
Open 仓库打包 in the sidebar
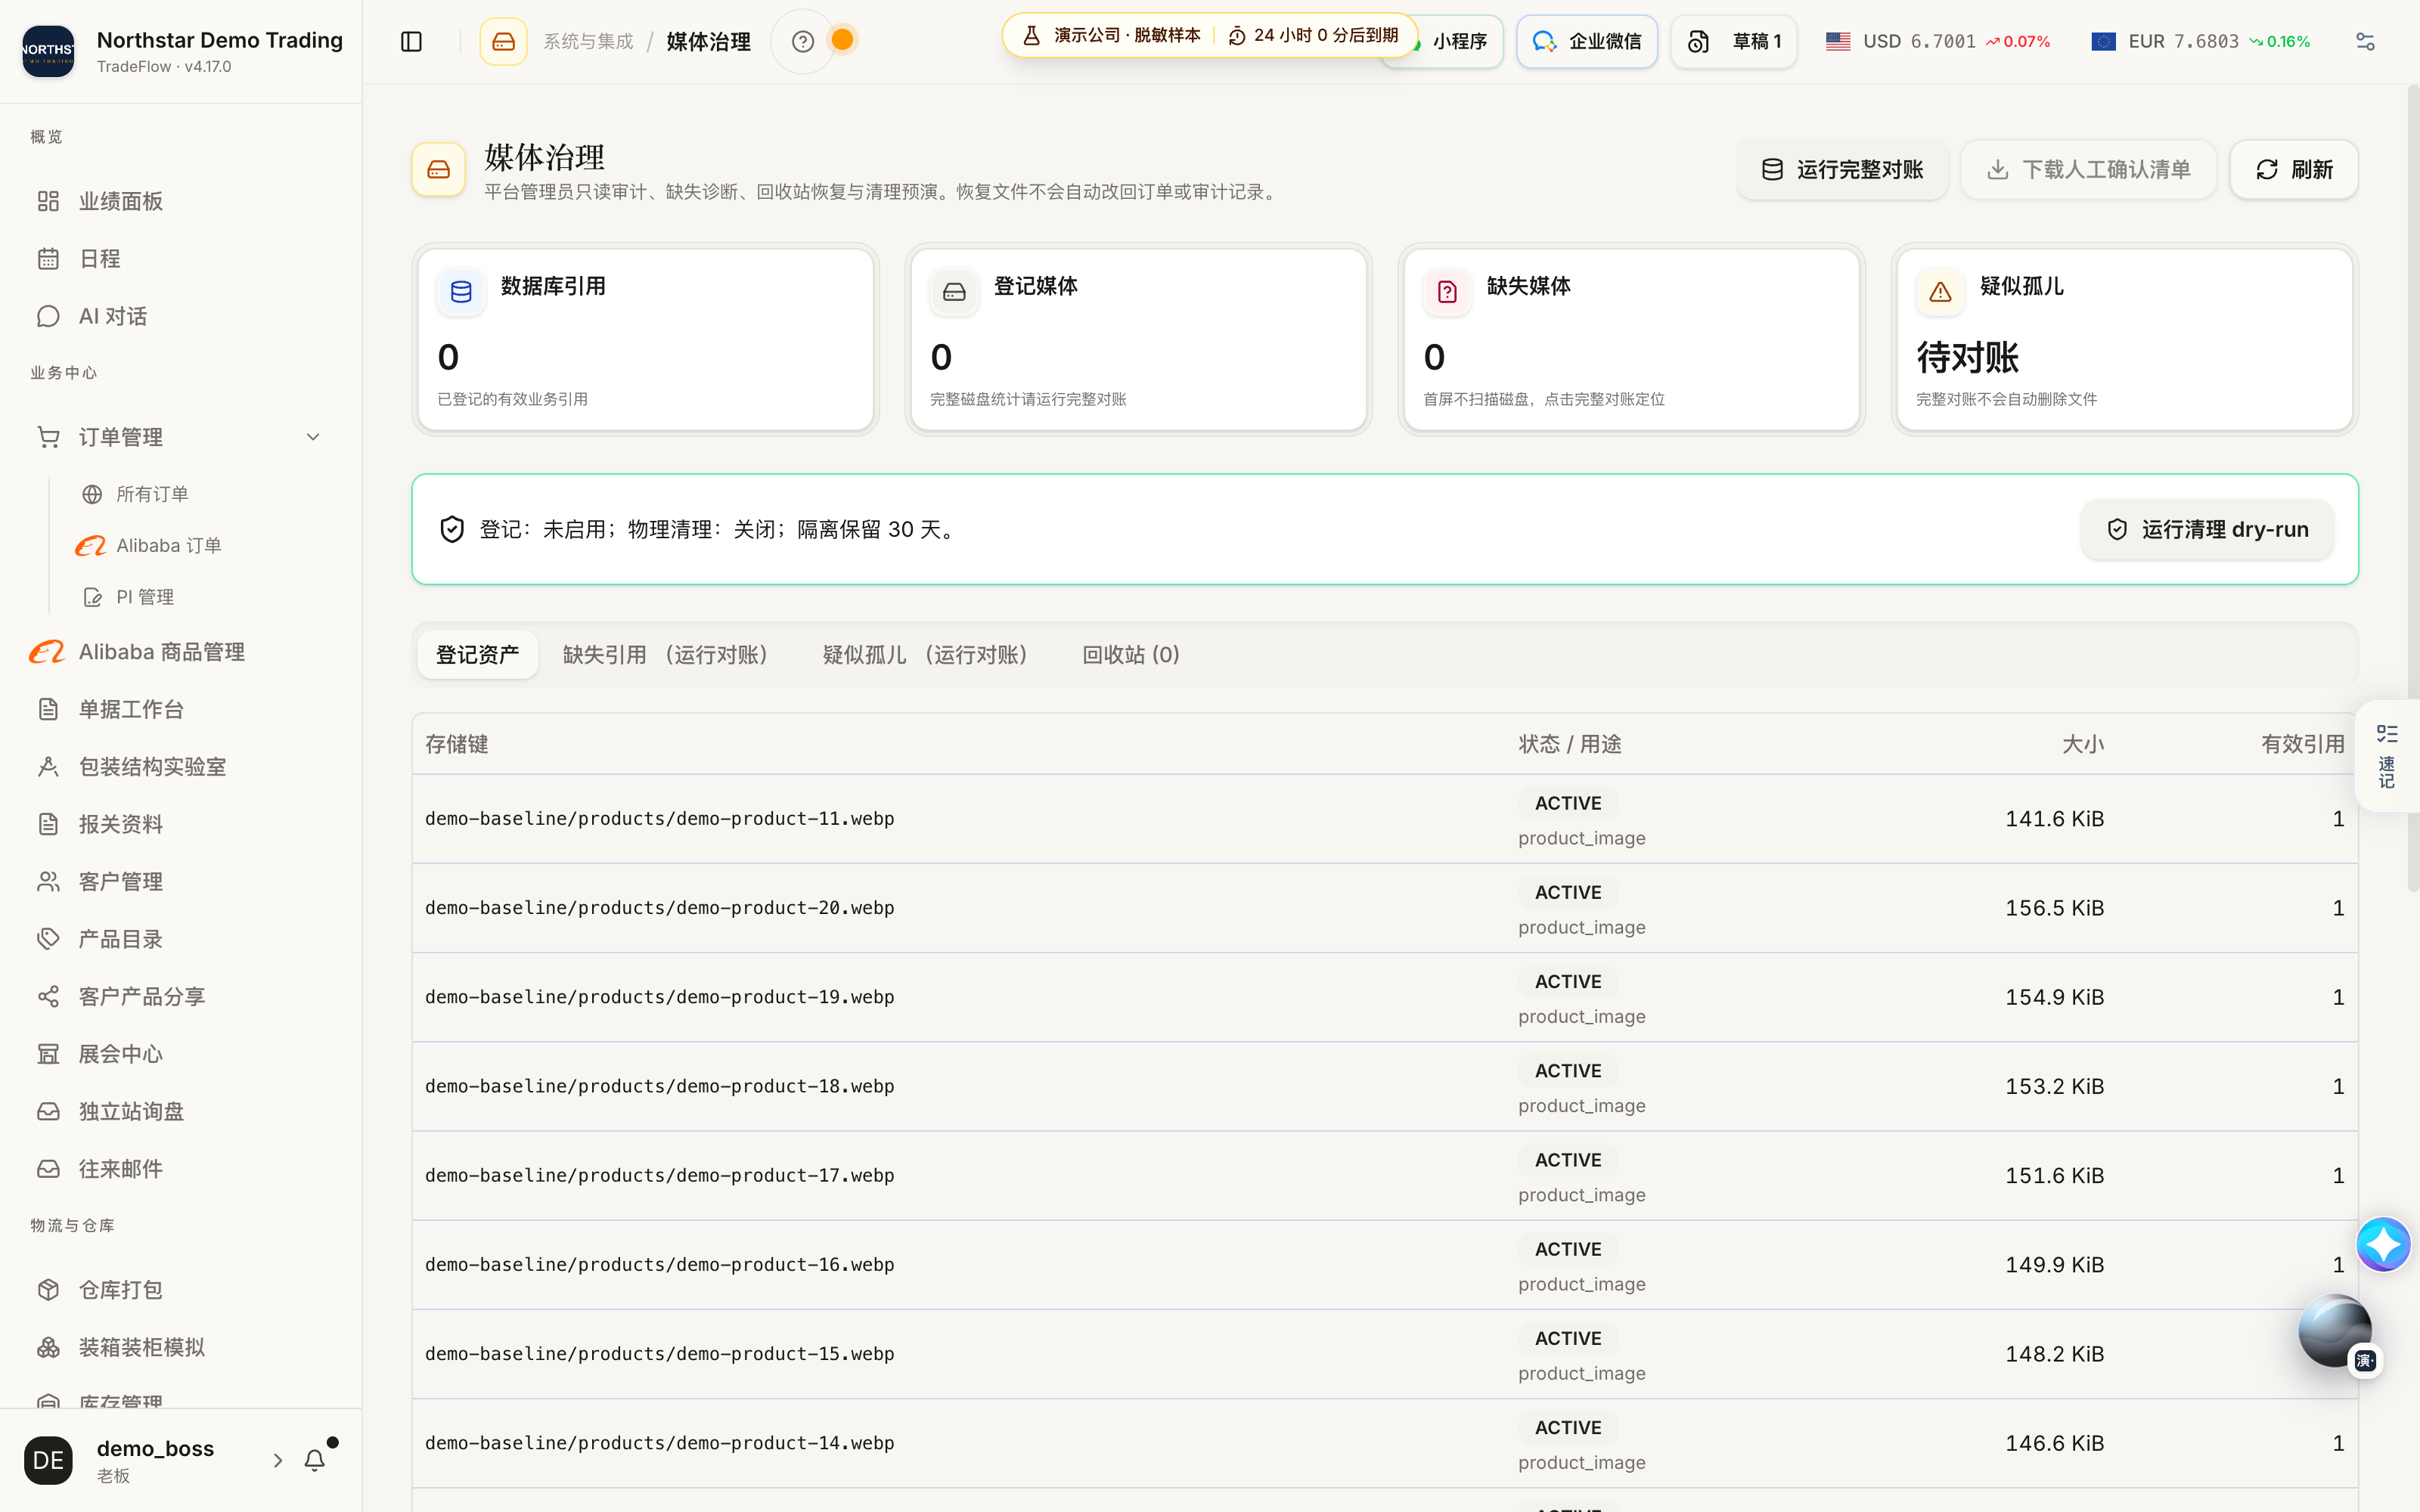click(180, 1290)
